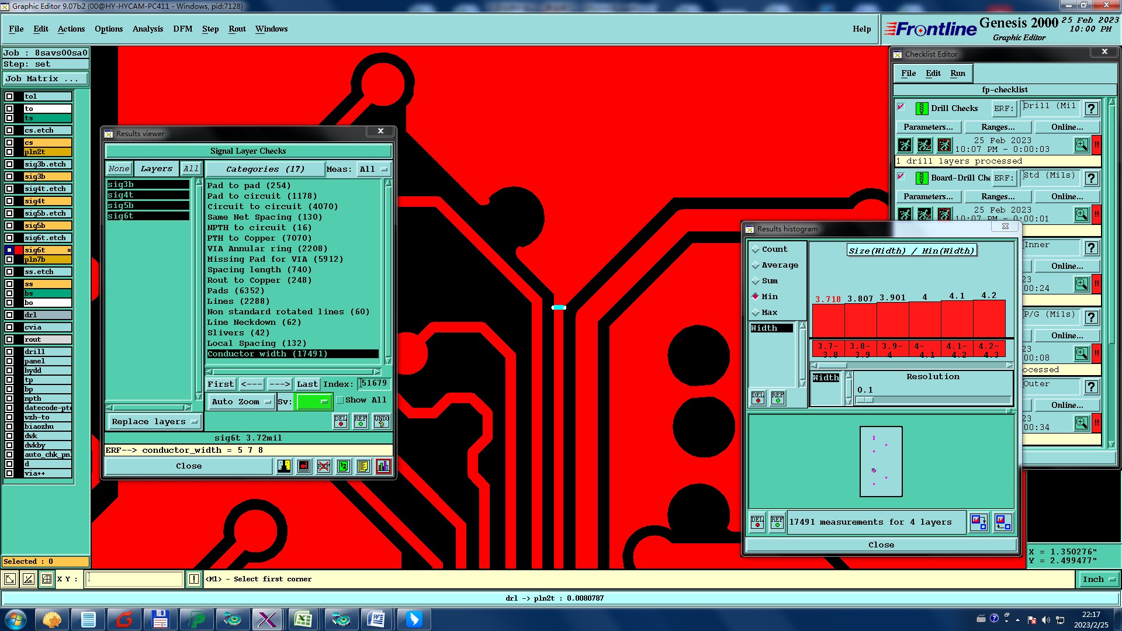The width and height of the screenshot is (1122, 631).
Task: Click the UNDO icon in Results viewer
Action: click(382, 421)
